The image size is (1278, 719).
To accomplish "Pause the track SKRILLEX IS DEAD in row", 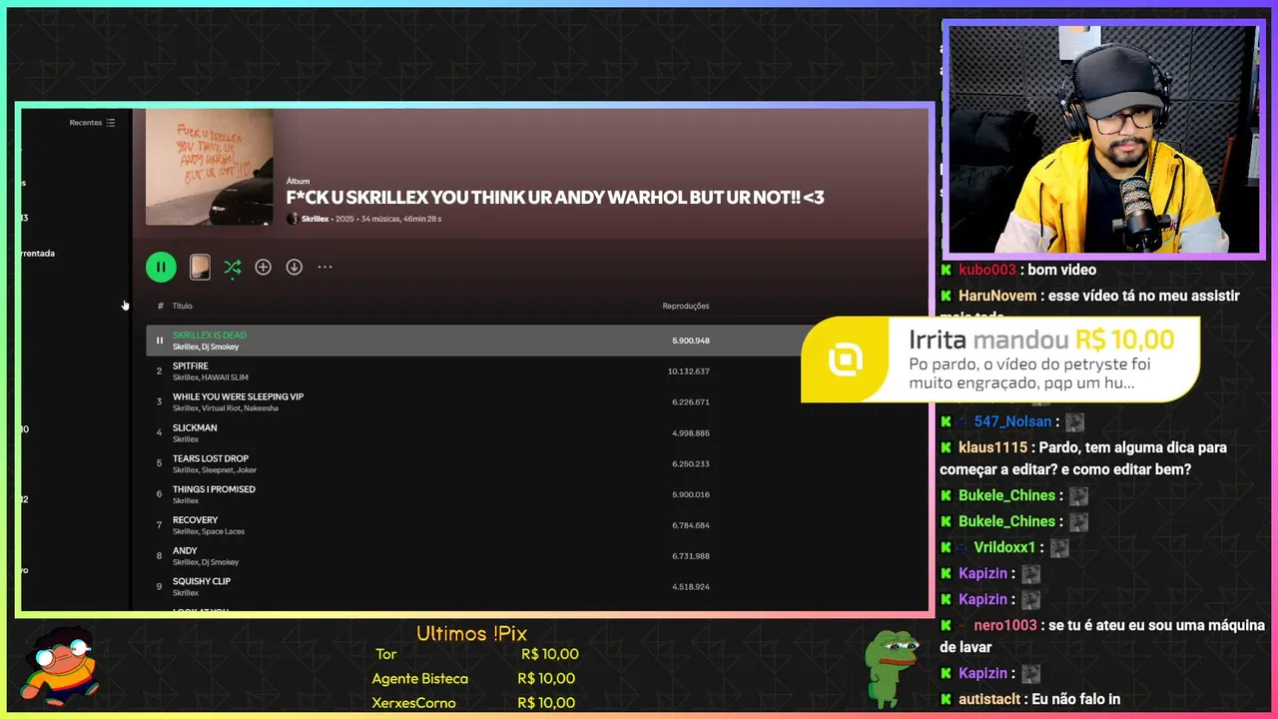I will click(159, 341).
